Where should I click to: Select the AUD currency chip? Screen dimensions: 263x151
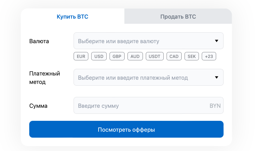click(135, 56)
